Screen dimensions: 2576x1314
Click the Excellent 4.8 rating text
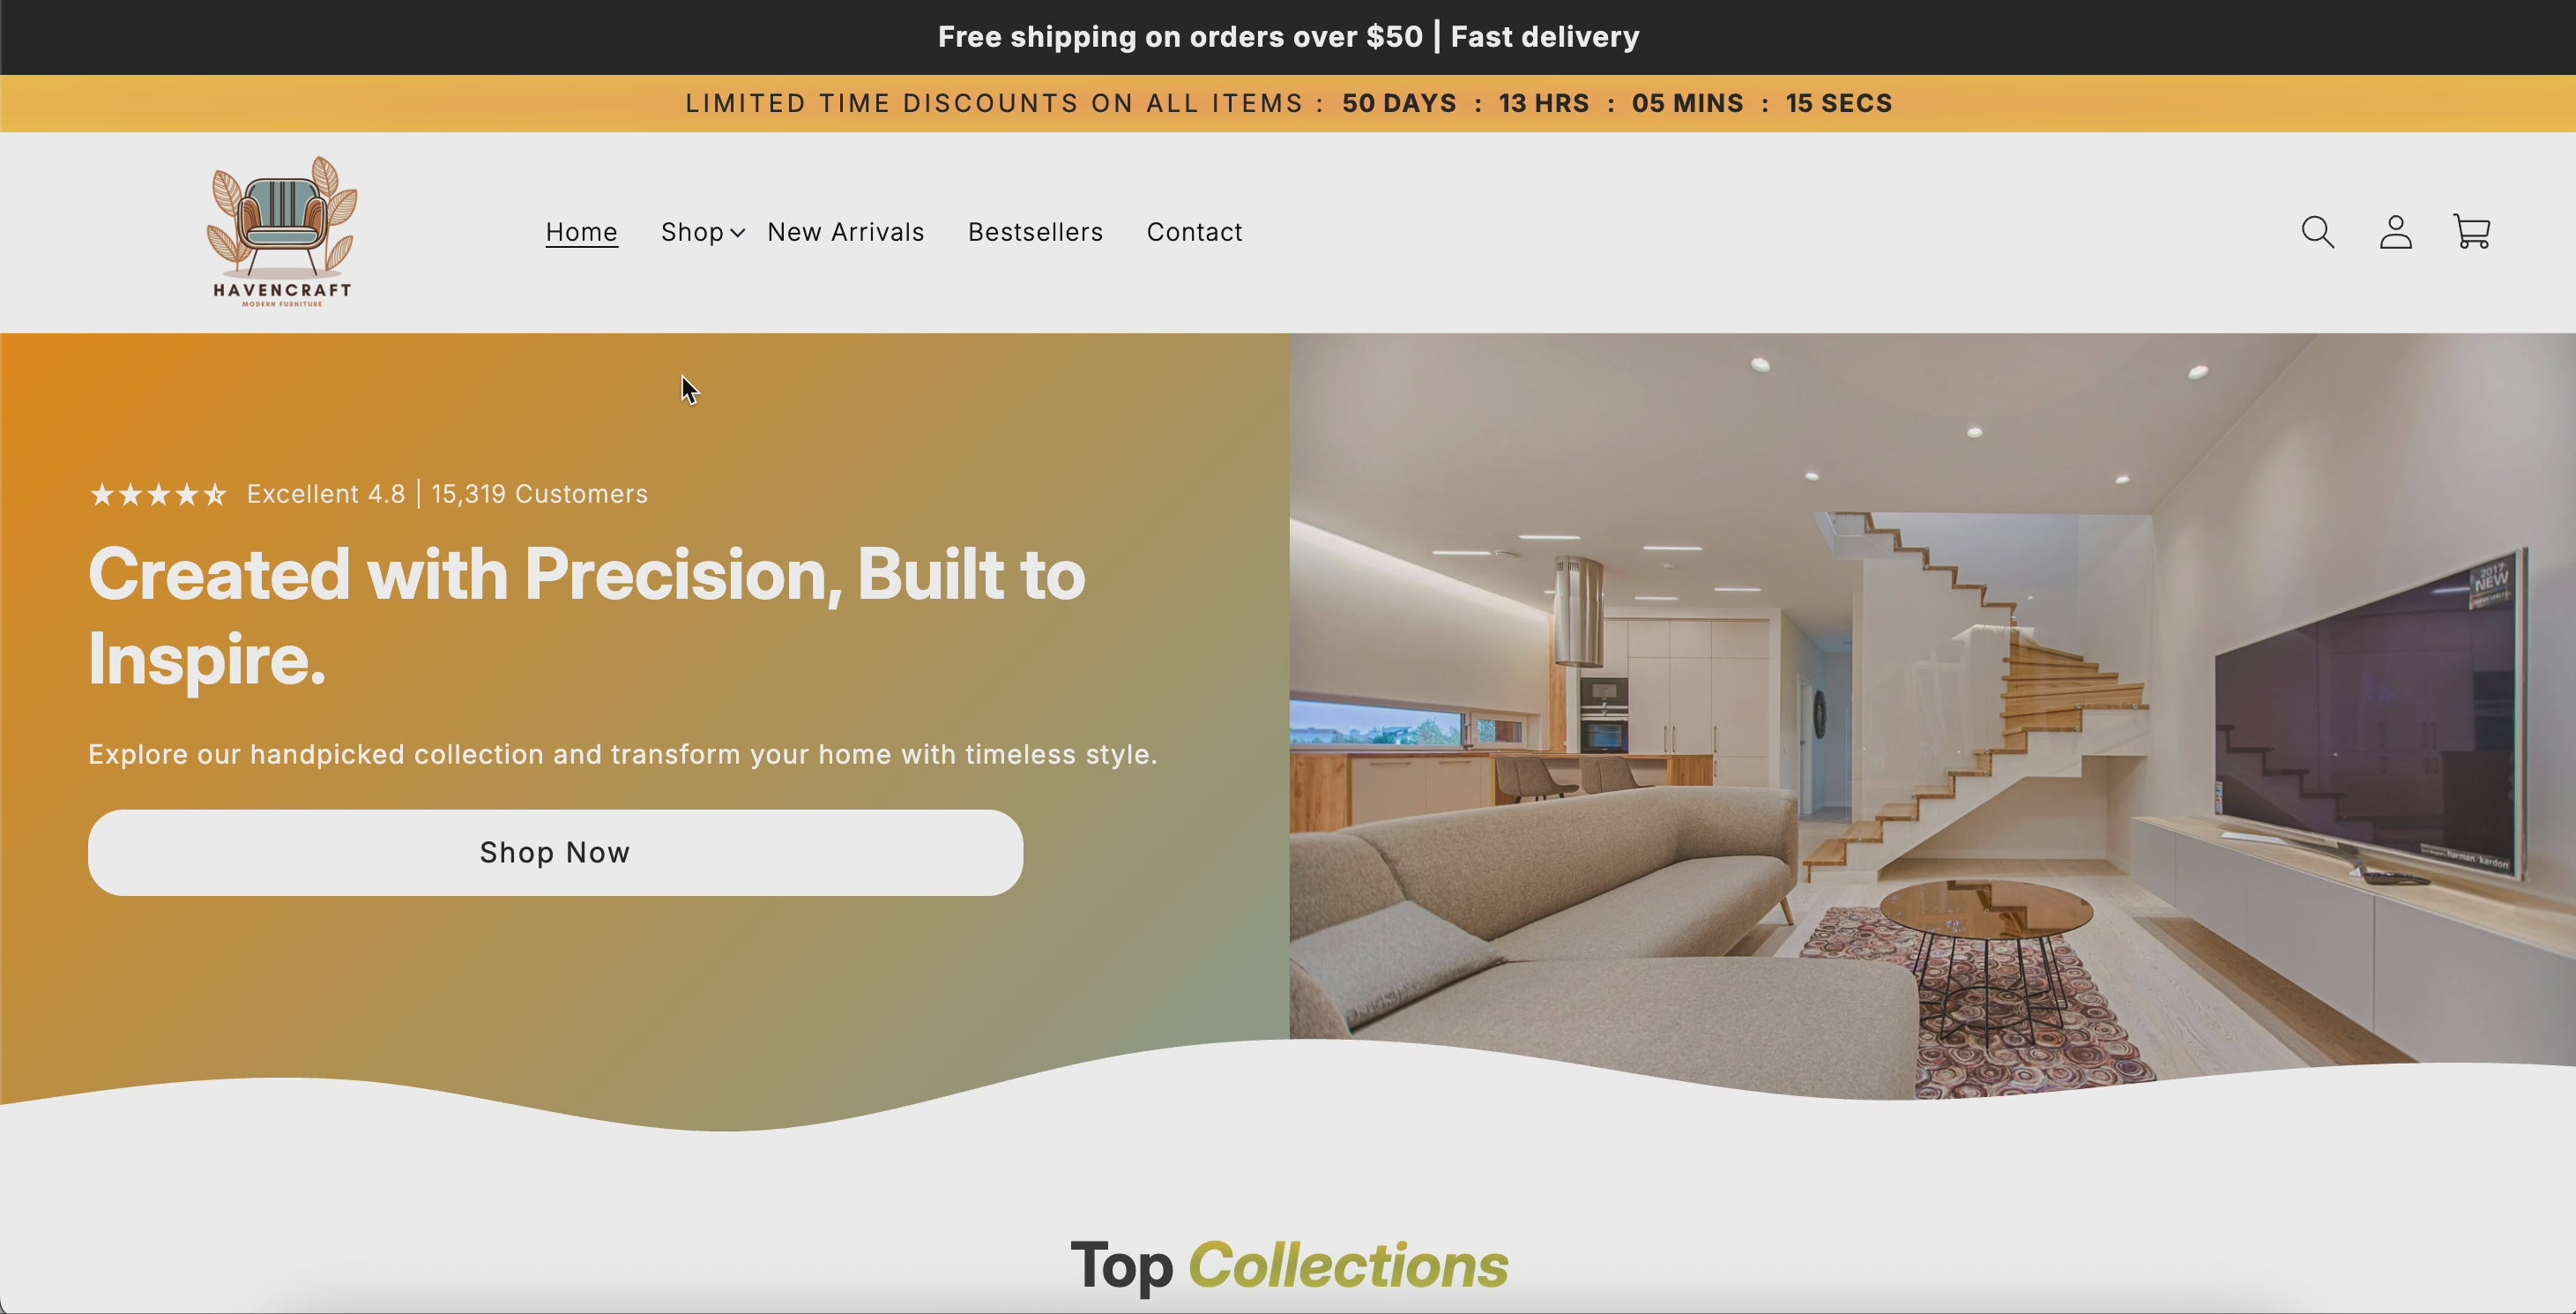[326, 494]
